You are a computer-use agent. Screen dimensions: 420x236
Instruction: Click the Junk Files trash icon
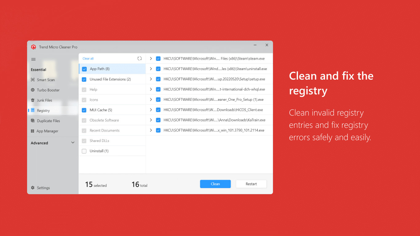coord(33,100)
